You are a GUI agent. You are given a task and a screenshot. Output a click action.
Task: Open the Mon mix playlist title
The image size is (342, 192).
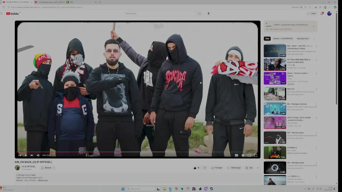pos(291,89)
